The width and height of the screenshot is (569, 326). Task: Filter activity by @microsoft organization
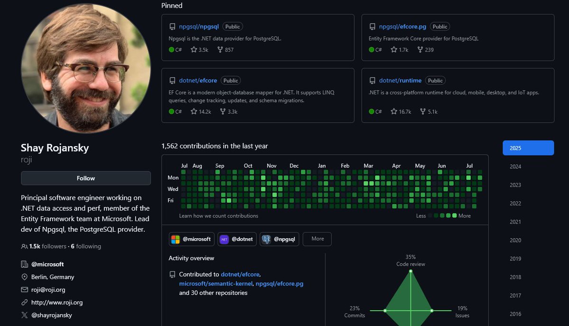click(191, 239)
